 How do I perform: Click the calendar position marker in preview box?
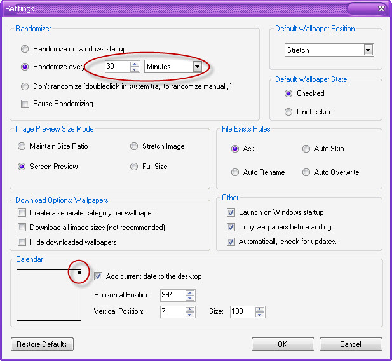click(79, 273)
